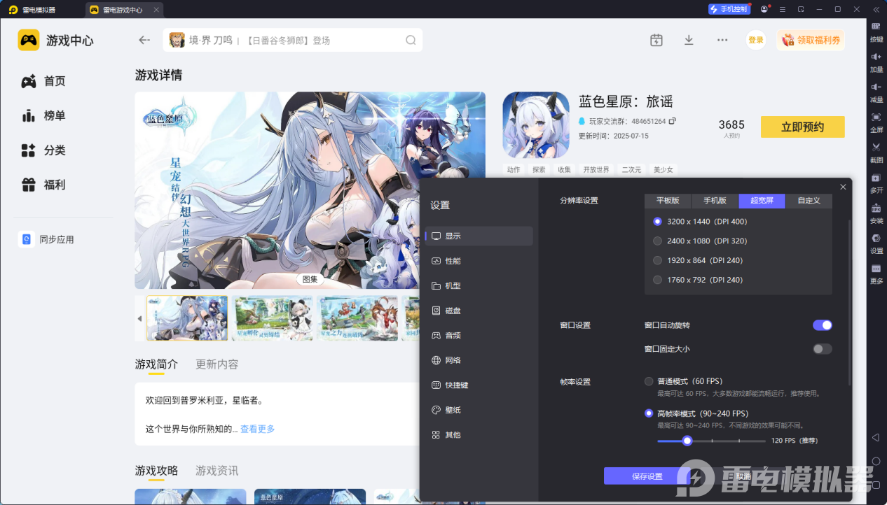The image size is (887, 505).
Task: Open the 壁纸 settings category
Action: (479, 410)
